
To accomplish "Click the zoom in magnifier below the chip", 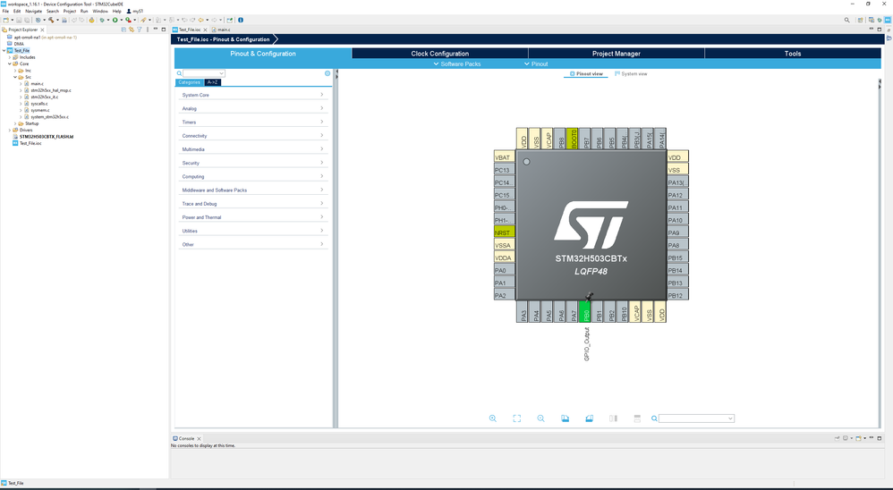I will 493,418.
